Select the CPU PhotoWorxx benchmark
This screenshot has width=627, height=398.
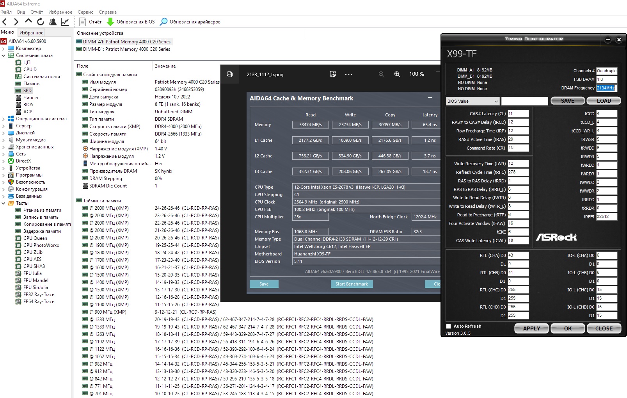(x=41, y=245)
